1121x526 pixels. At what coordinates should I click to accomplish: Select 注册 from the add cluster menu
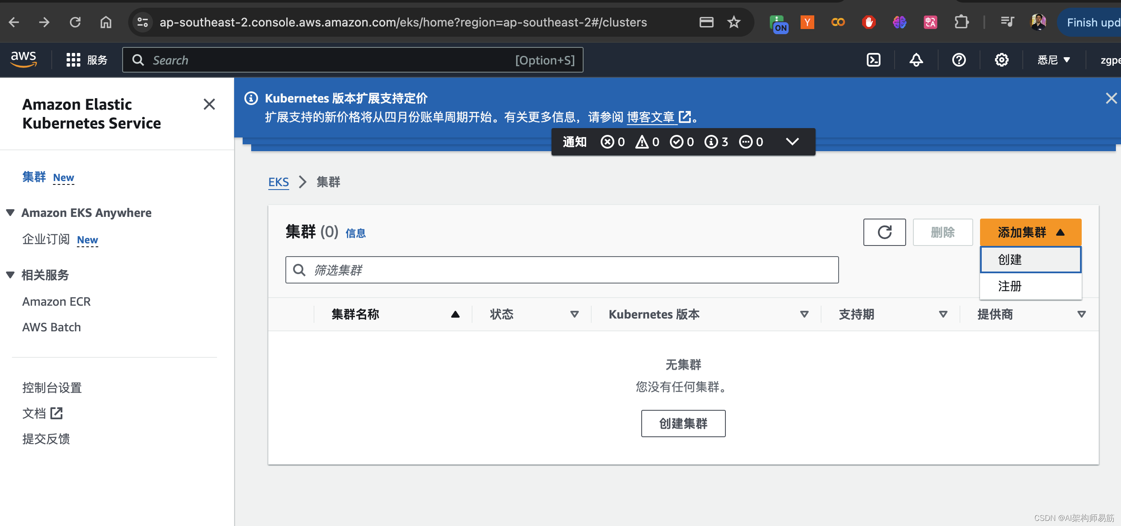(x=1030, y=286)
